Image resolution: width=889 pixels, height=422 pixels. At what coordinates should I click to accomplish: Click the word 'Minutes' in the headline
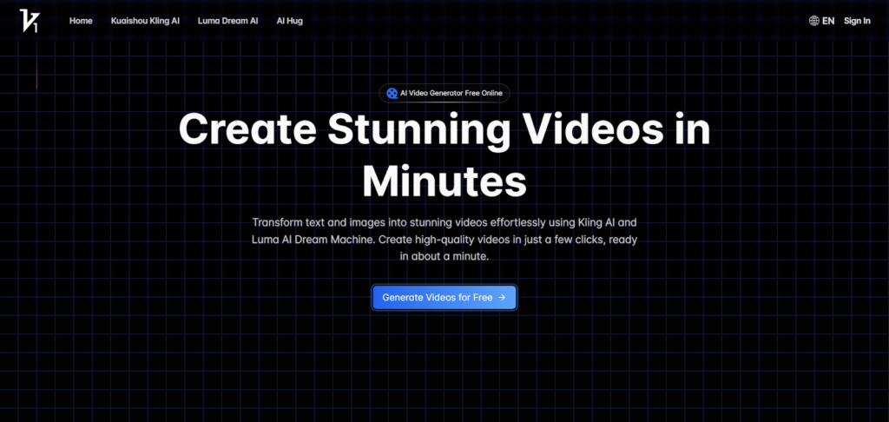[444, 181]
